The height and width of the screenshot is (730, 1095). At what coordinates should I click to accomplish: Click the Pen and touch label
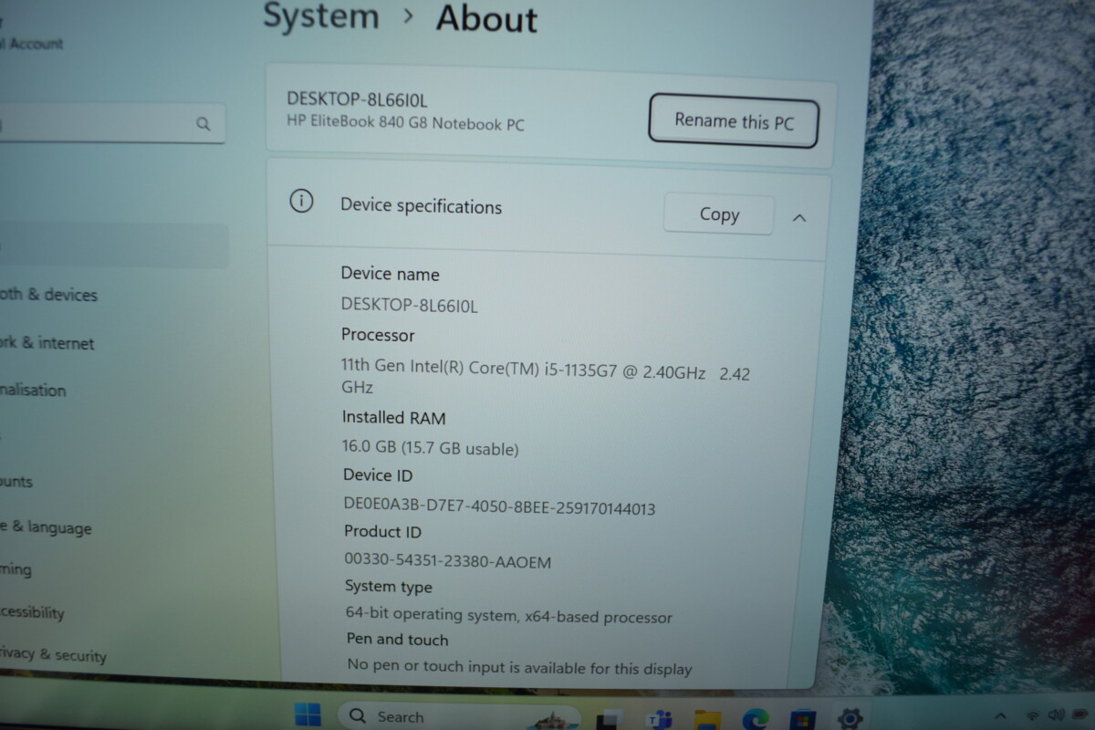pyautogui.click(x=398, y=639)
